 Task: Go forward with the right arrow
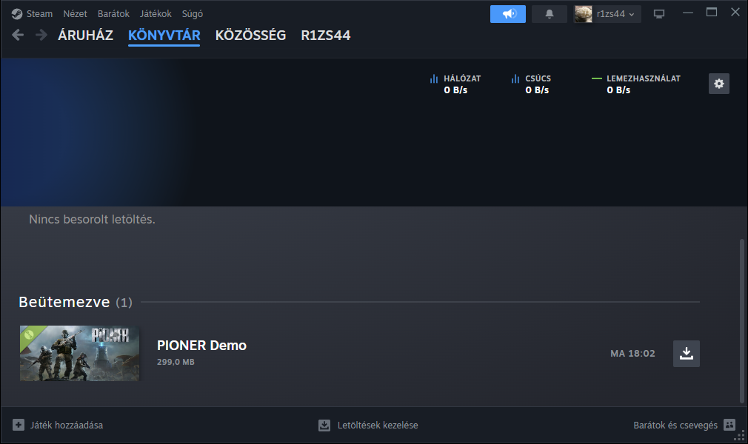point(41,35)
